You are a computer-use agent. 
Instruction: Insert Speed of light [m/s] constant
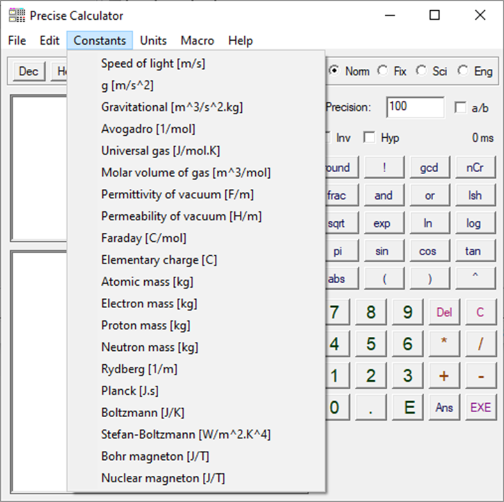[196, 63]
